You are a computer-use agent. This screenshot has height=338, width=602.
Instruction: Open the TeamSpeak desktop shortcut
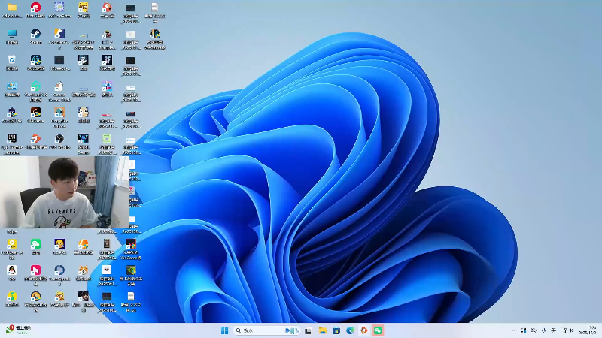pyautogui.click(x=59, y=270)
